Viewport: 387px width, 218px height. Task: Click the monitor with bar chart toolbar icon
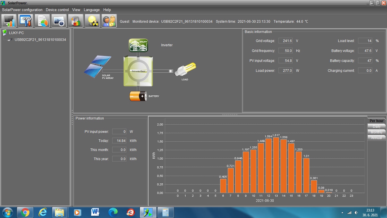click(x=9, y=21)
